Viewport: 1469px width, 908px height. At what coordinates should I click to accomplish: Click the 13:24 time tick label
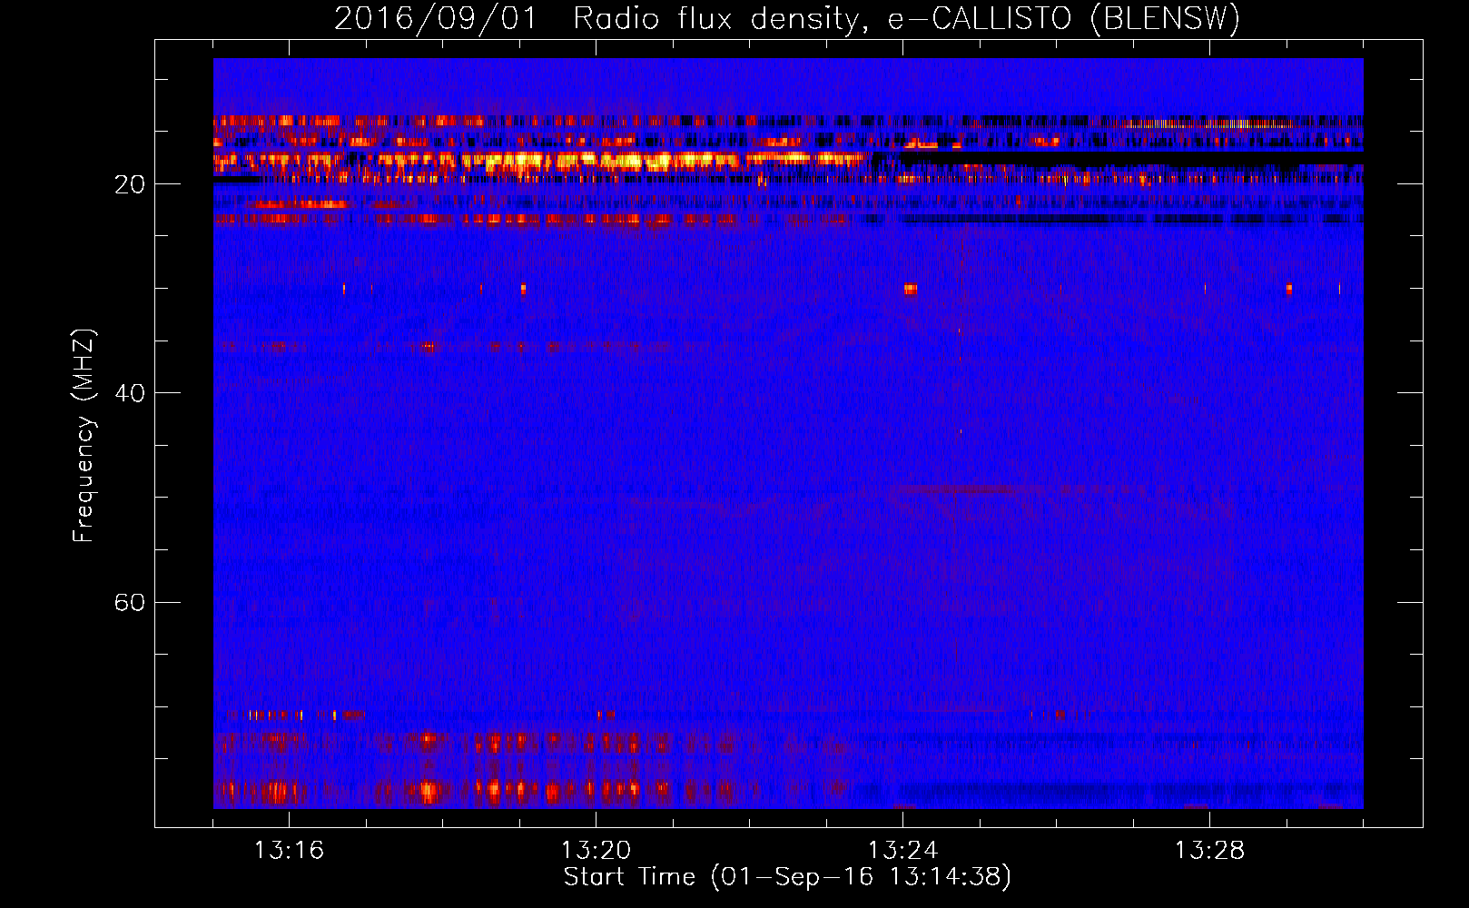click(902, 851)
